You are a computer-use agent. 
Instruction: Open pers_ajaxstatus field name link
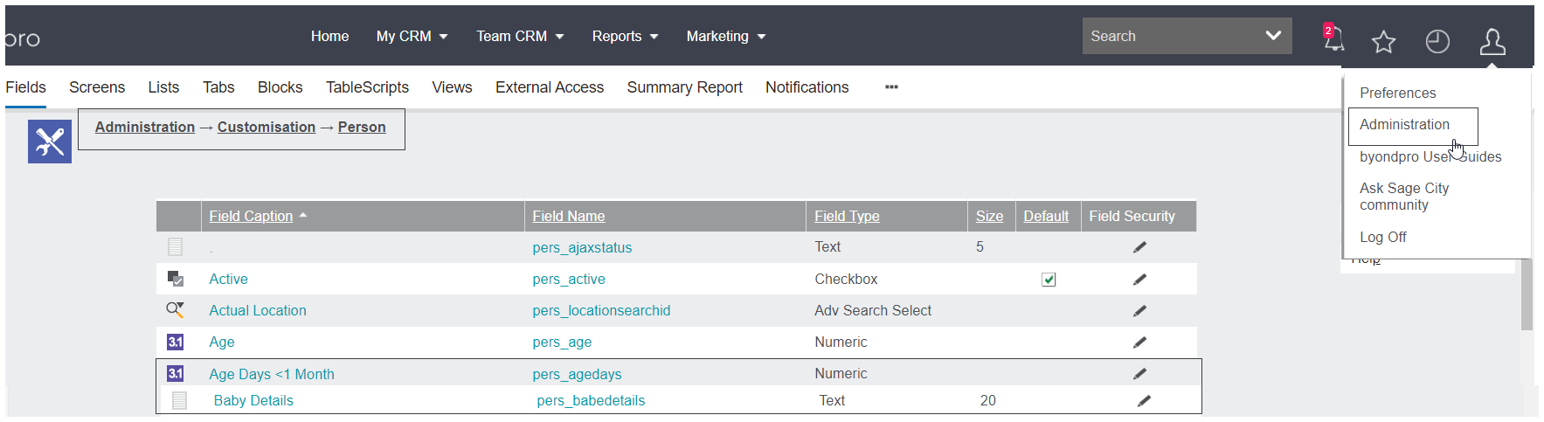click(x=582, y=248)
